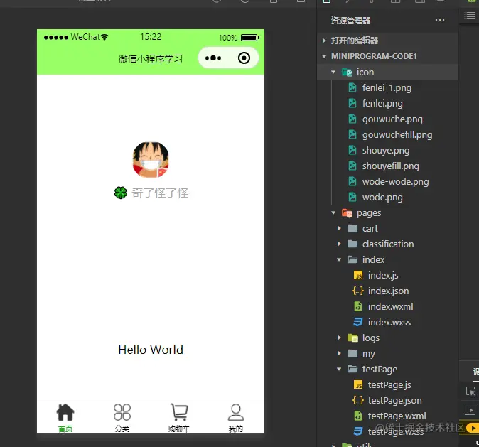Open wode.png file
This screenshot has height=447, width=479.
click(382, 197)
